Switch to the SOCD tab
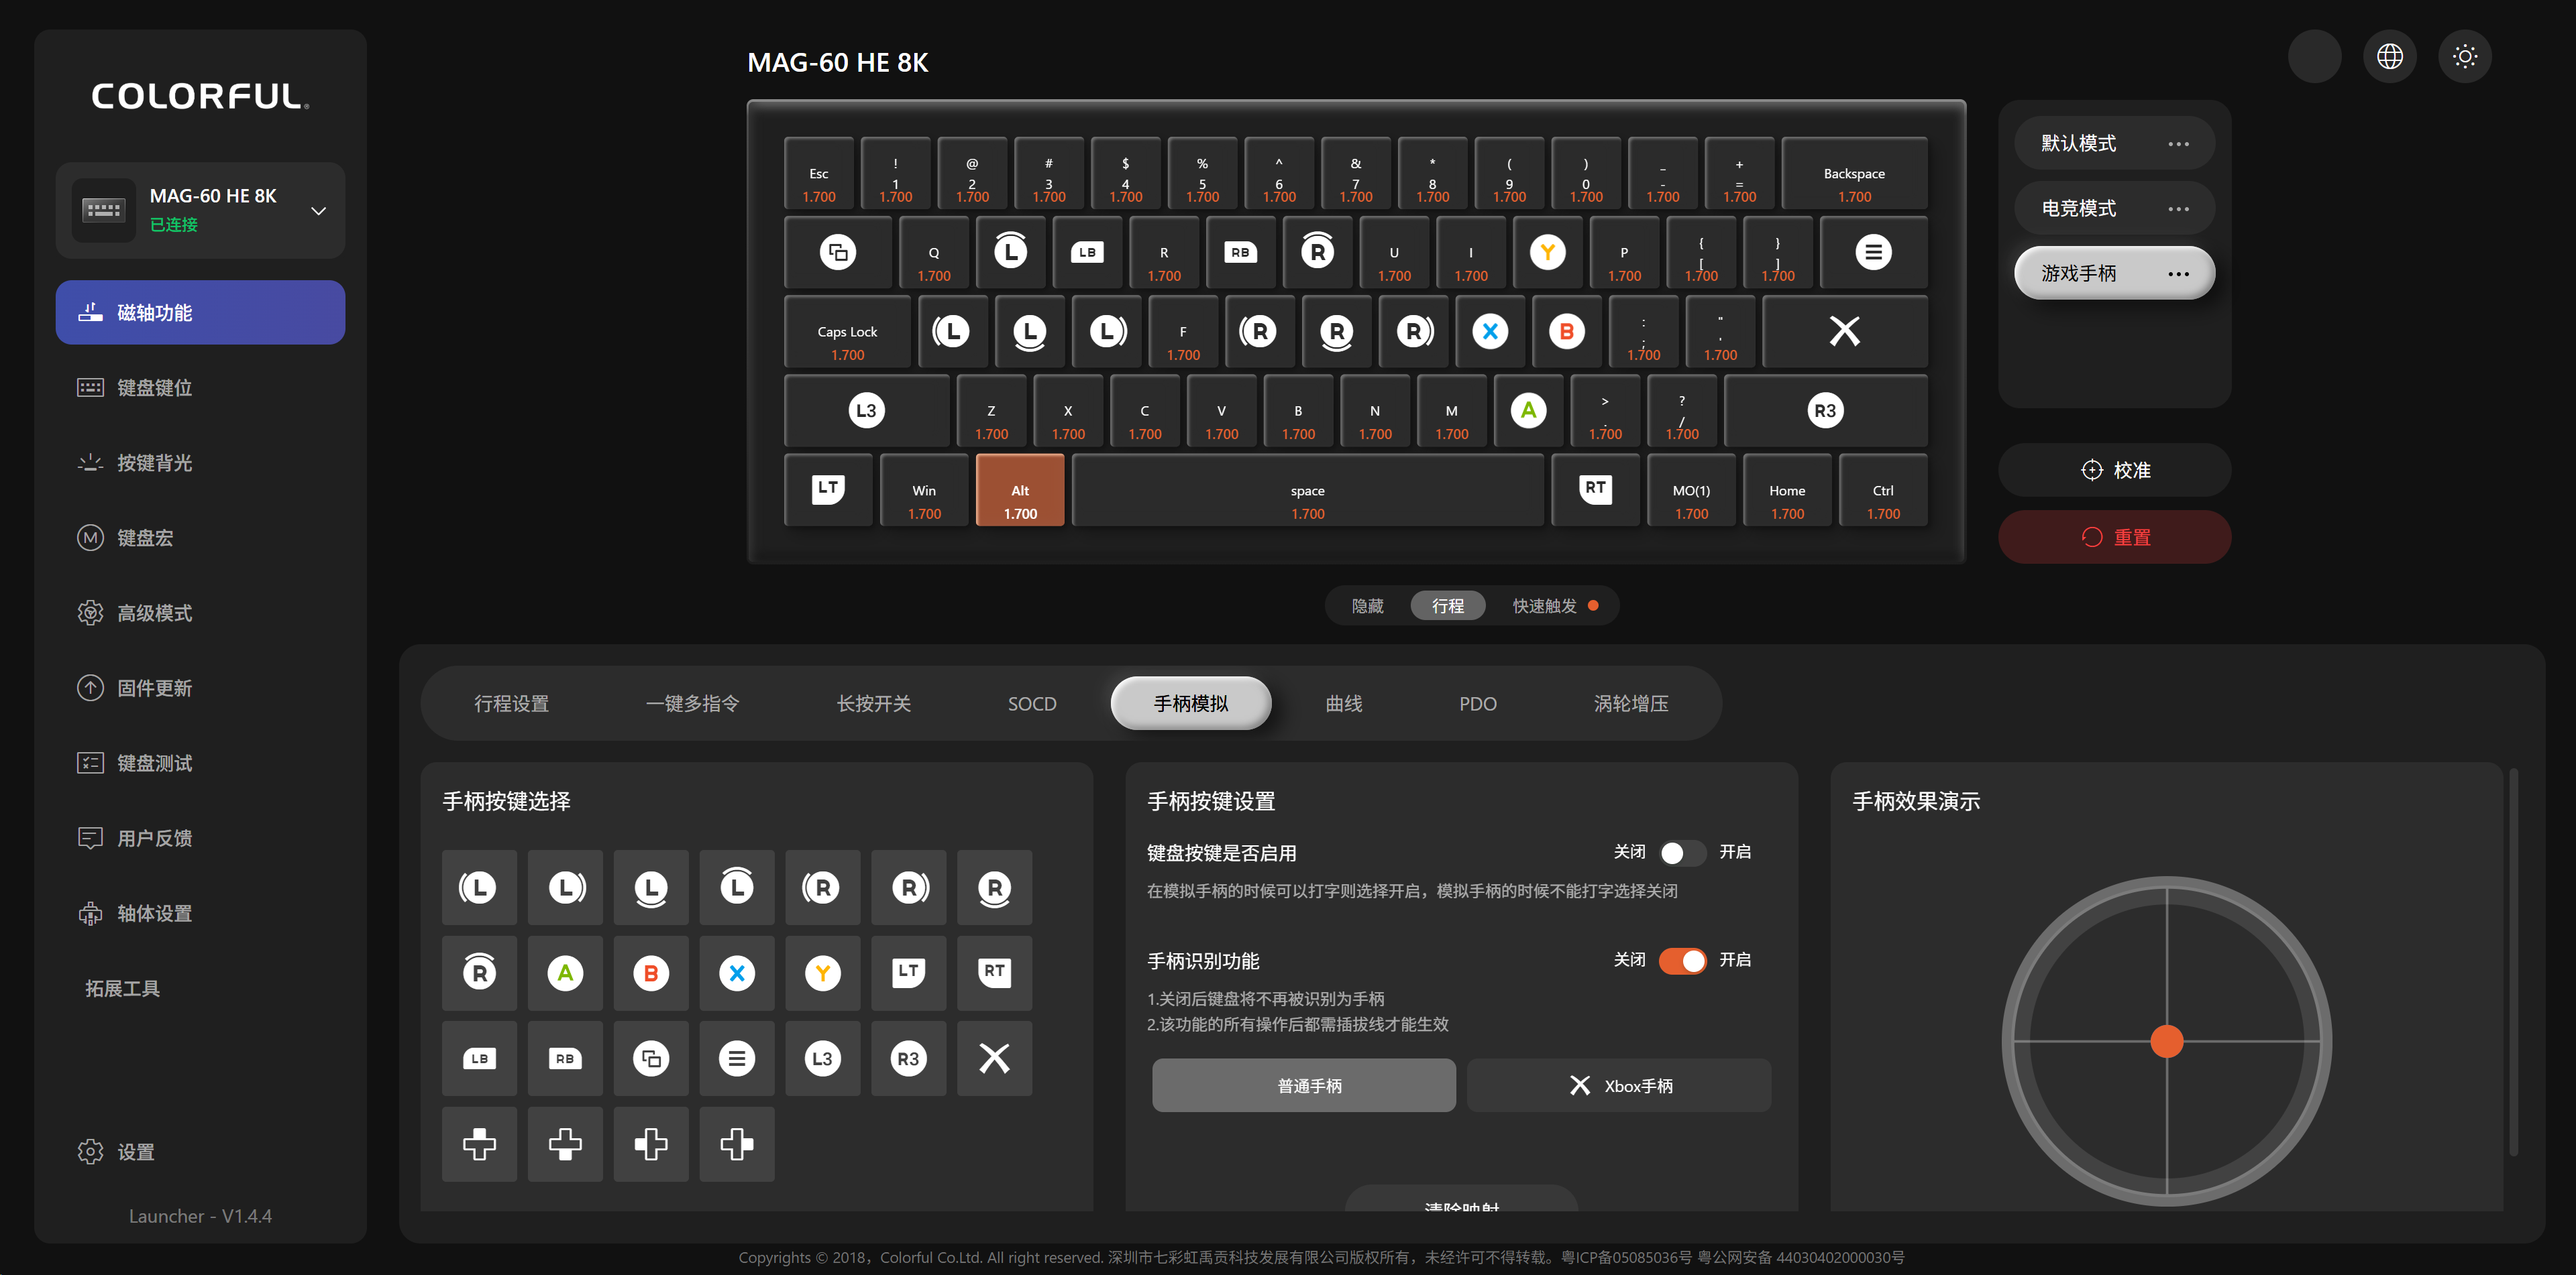Viewport: 2576px width, 1275px height. coord(1031,705)
